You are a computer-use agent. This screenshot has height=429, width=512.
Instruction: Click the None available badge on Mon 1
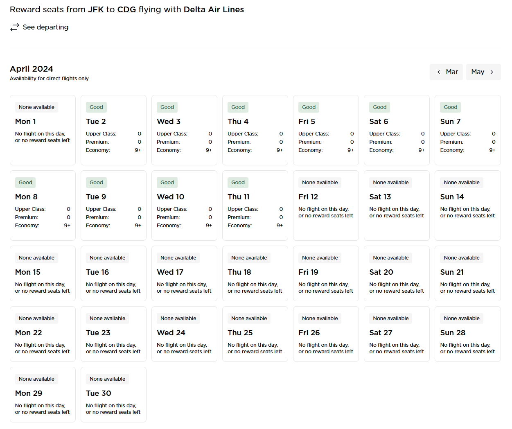point(36,107)
